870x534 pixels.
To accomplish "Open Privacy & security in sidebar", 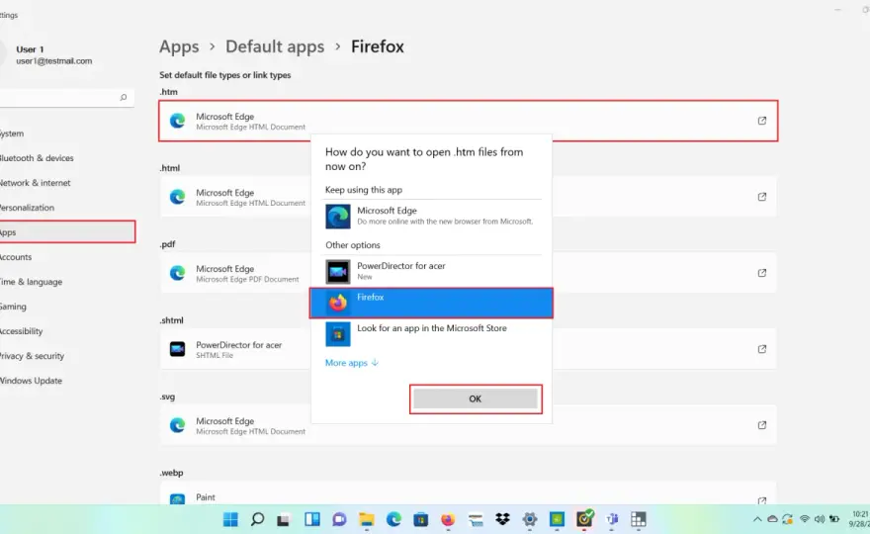I will (66, 356).
